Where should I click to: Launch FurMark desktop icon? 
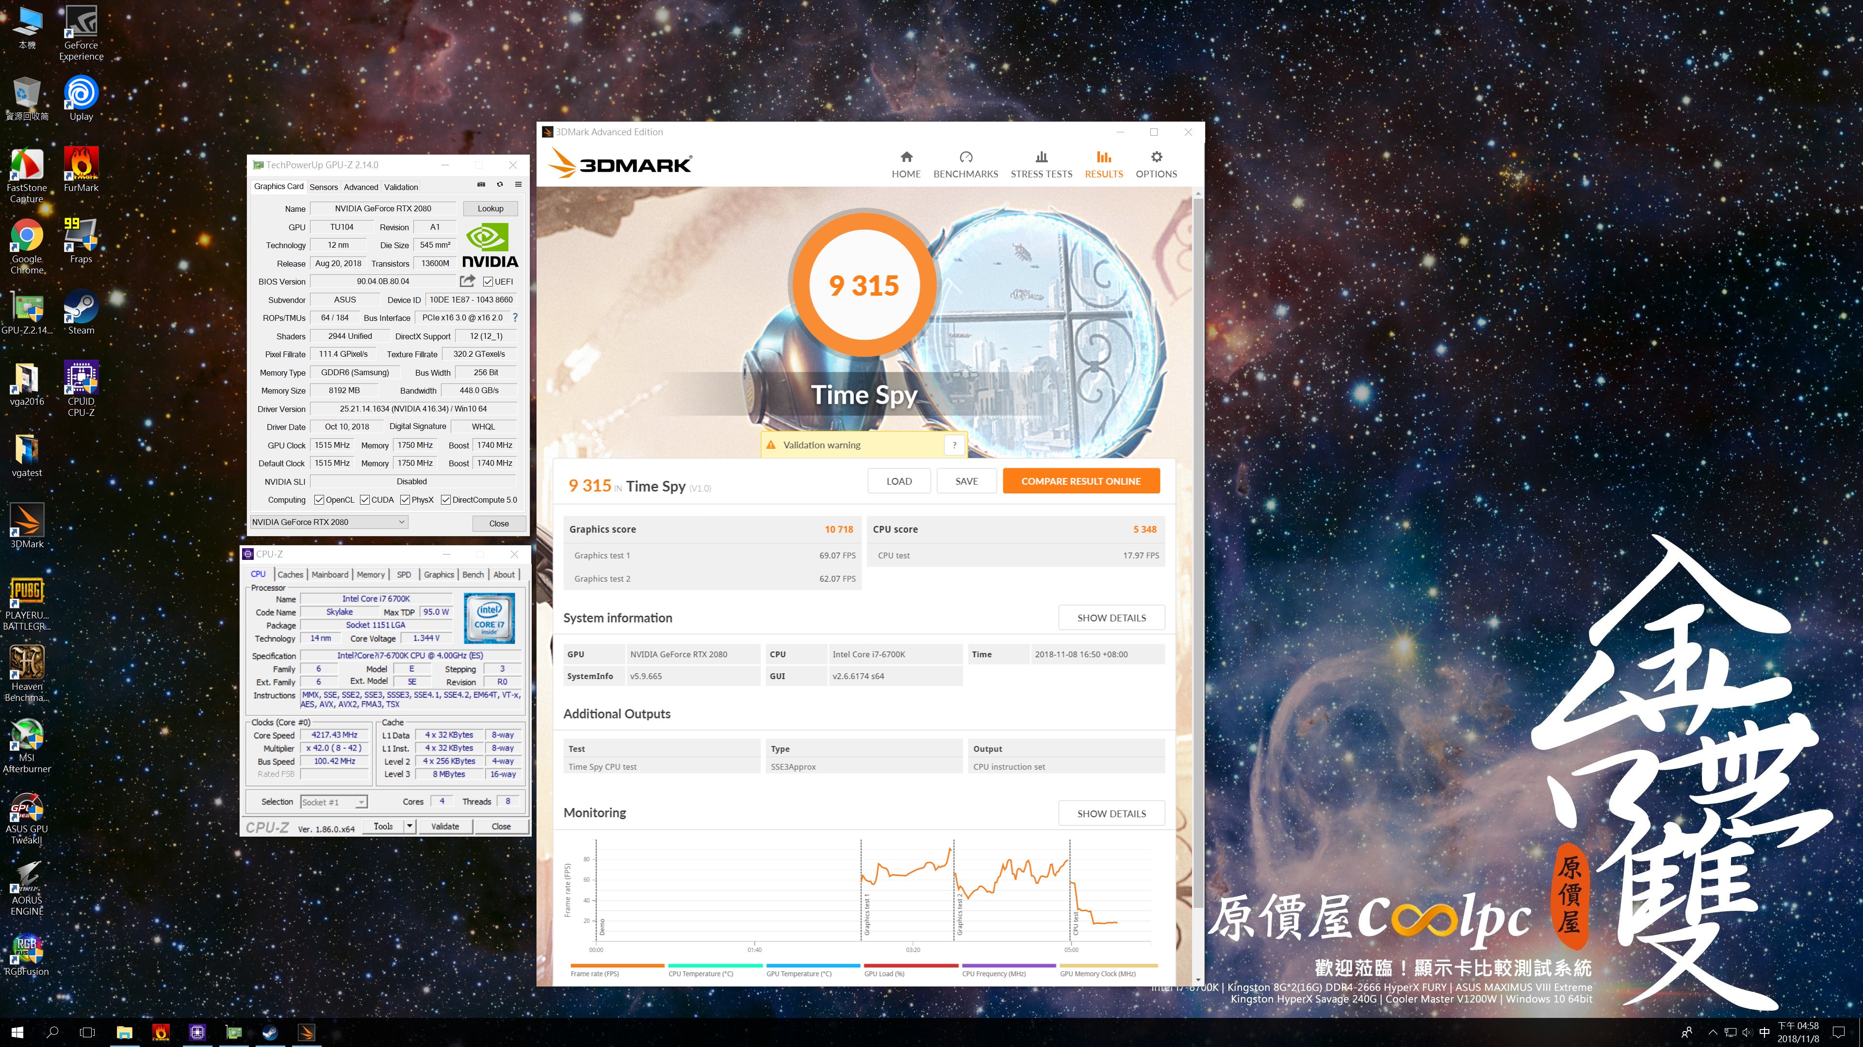coord(81,170)
